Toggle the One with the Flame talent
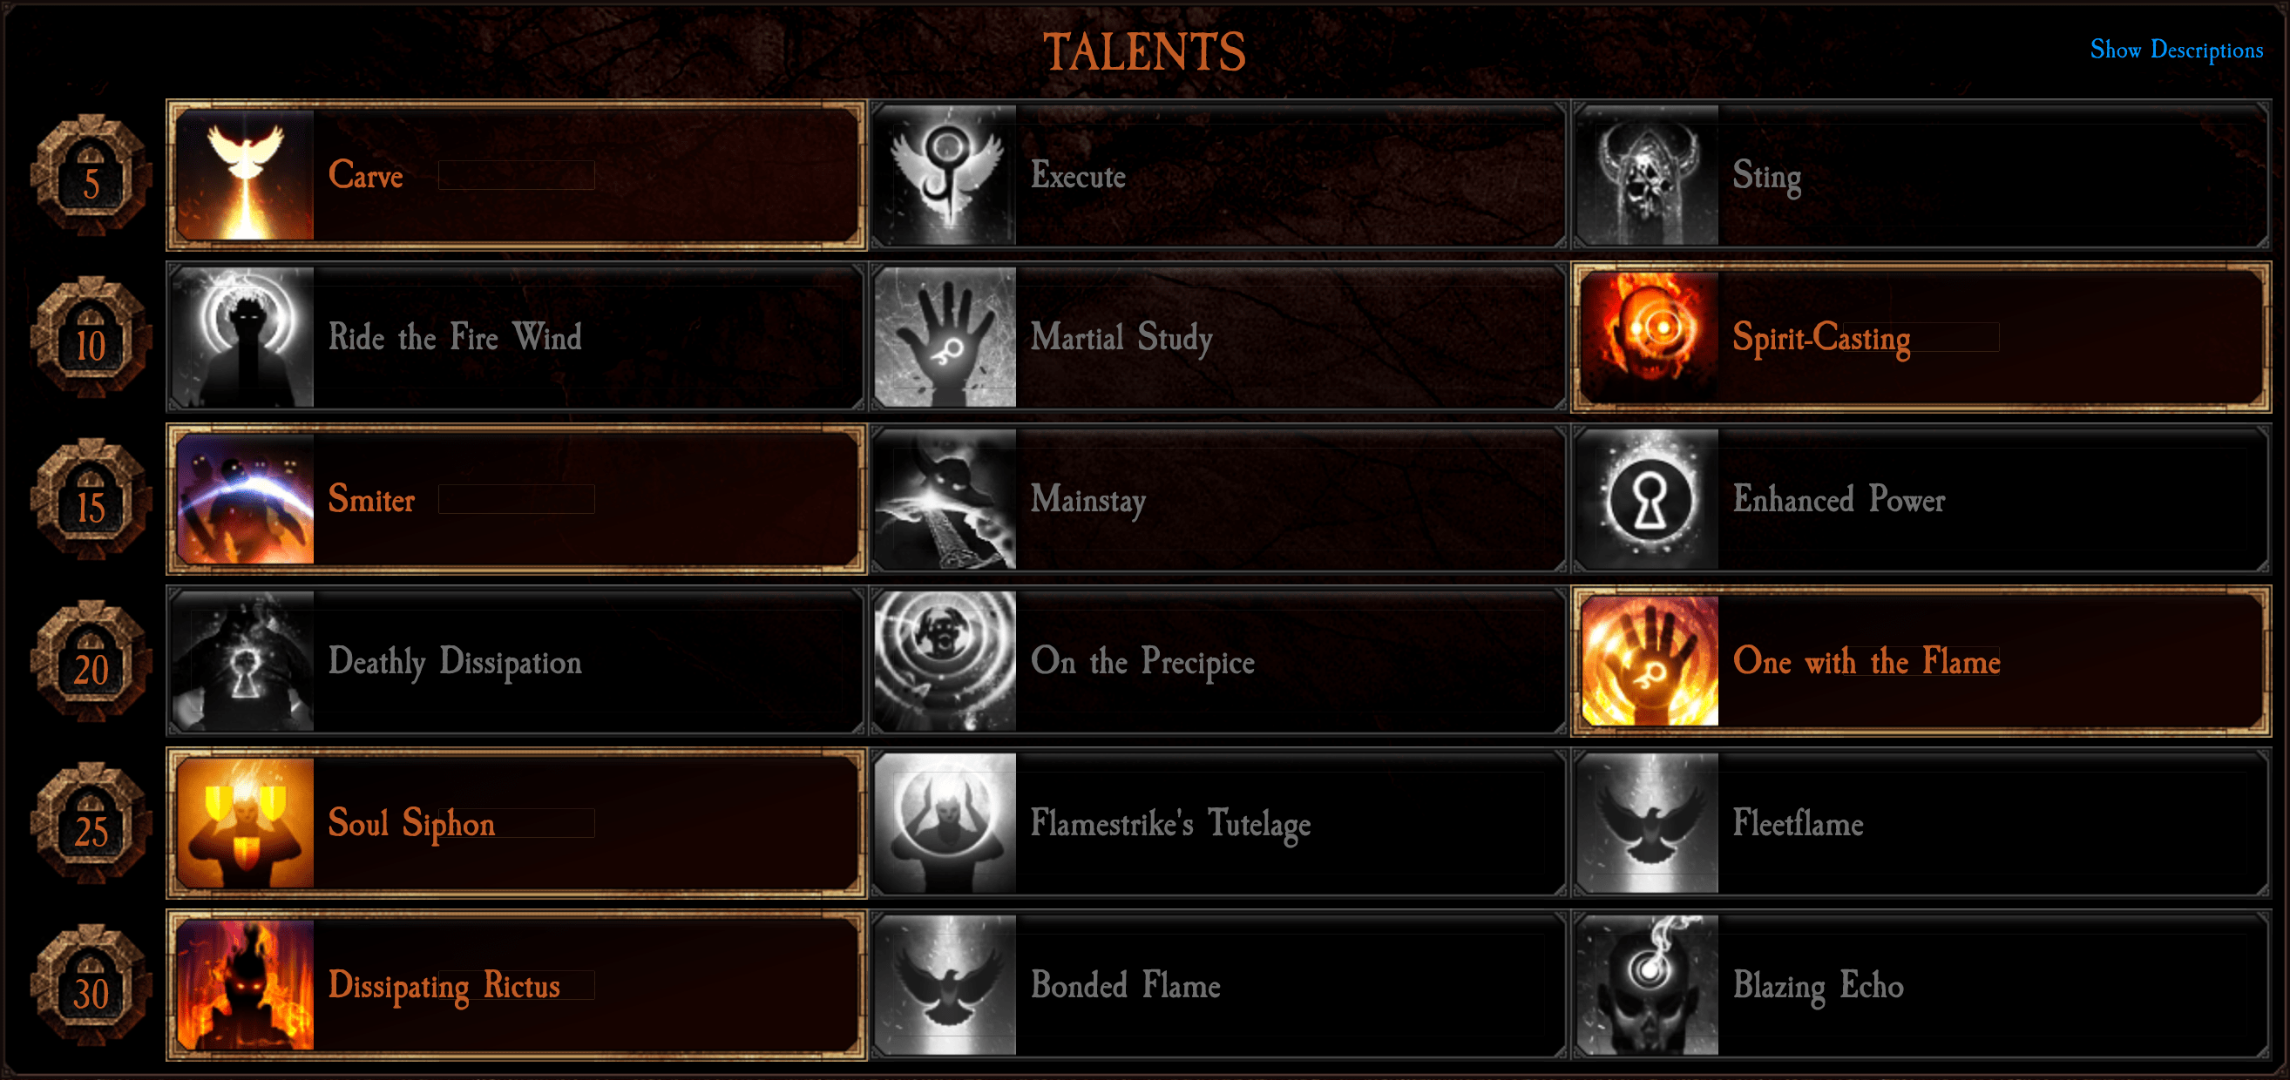 point(1921,661)
